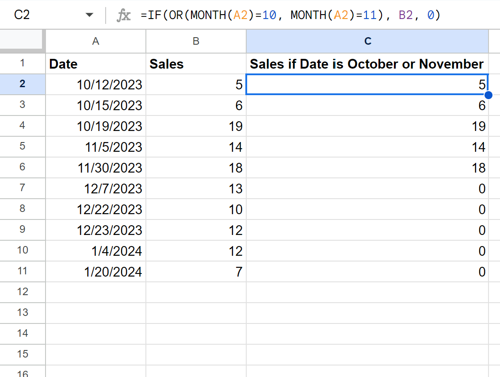The image size is (500, 377).
Task: Select cell C6 showing 18
Action: pos(367,168)
